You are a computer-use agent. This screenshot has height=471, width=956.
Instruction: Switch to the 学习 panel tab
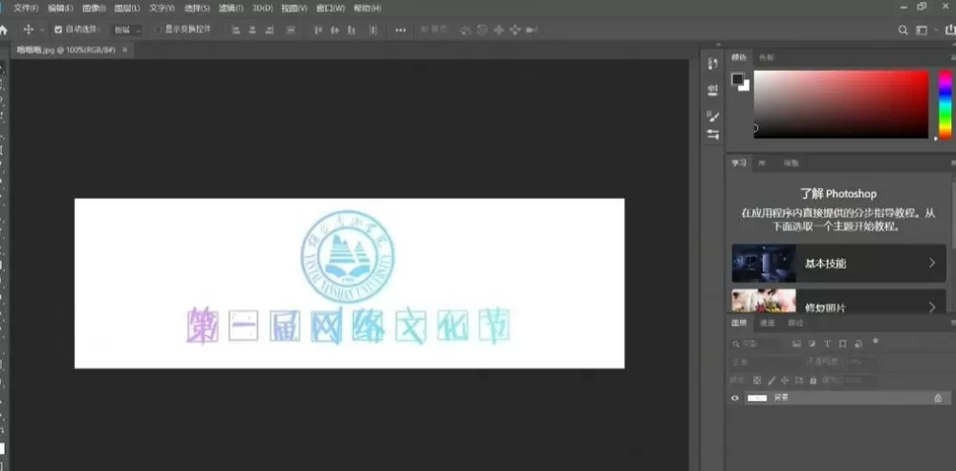point(739,163)
